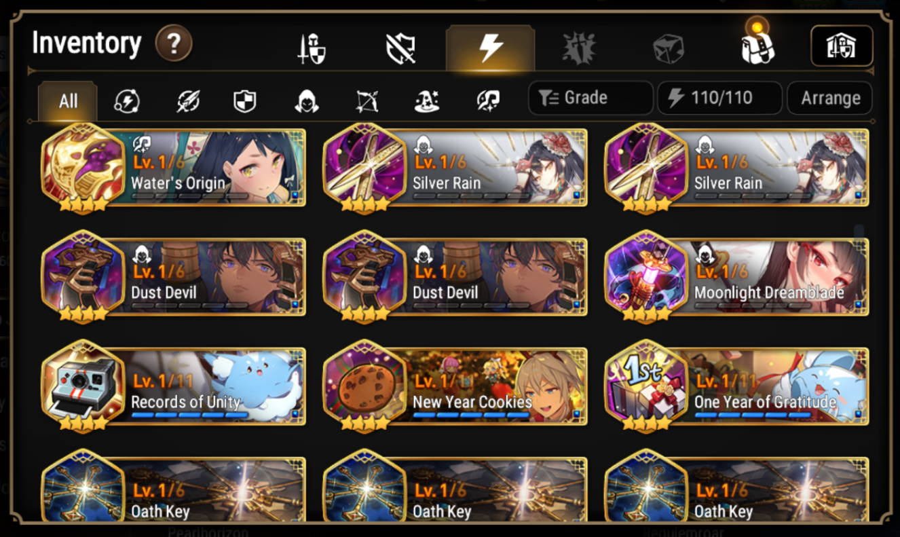Select the Water's Origin artifact card
Image resolution: width=900 pixels, height=537 pixels.
pyautogui.click(x=174, y=167)
